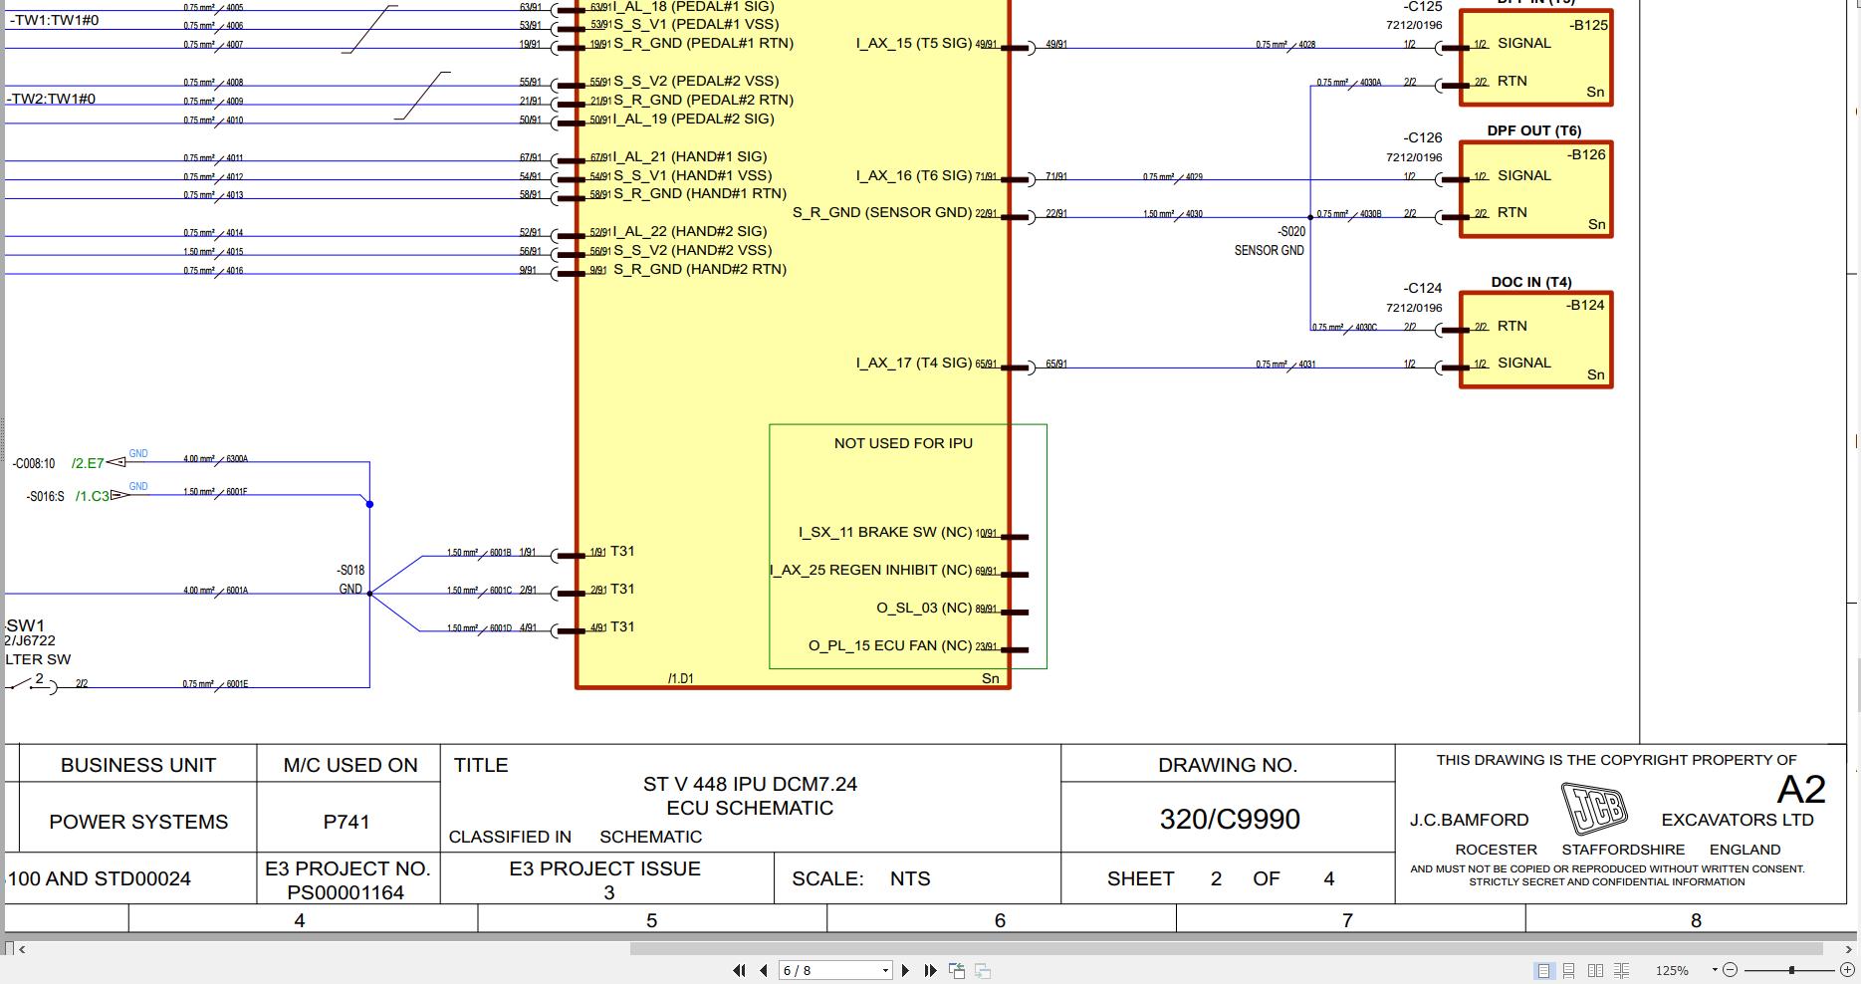Go to the previous page
1861x984 pixels.
click(x=763, y=970)
